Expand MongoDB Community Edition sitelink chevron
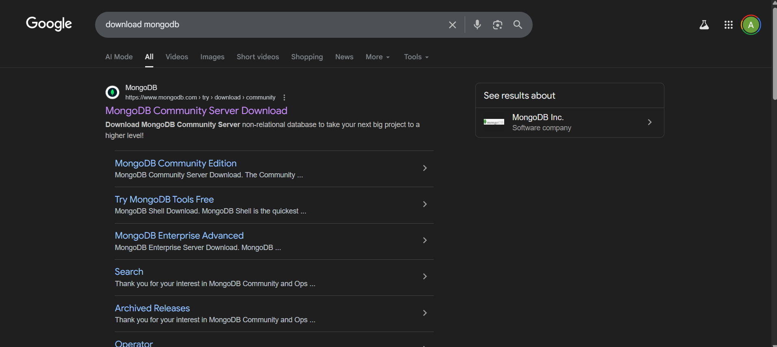This screenshot has width=777, height=347. tap(425, 168)
